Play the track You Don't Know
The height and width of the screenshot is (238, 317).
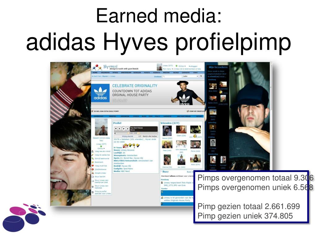pyautogui.click(x=123, y=129)
